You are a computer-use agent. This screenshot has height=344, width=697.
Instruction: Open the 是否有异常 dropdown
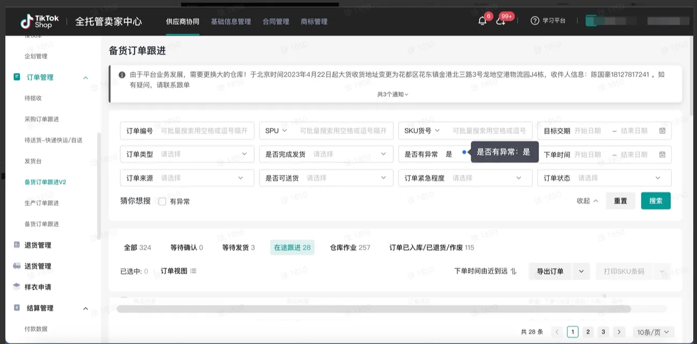tap(434, 154)
